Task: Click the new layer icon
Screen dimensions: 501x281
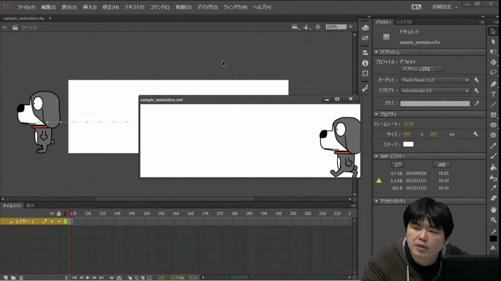Action: pos(5,277)
